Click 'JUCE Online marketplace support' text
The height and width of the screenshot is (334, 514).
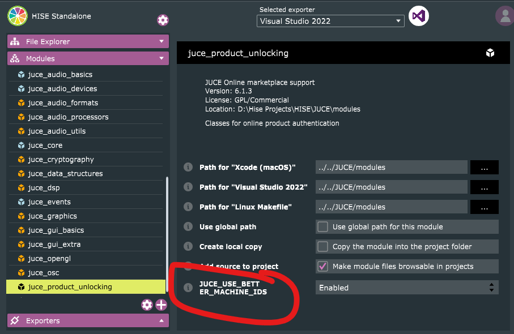(x=260, y=82)
